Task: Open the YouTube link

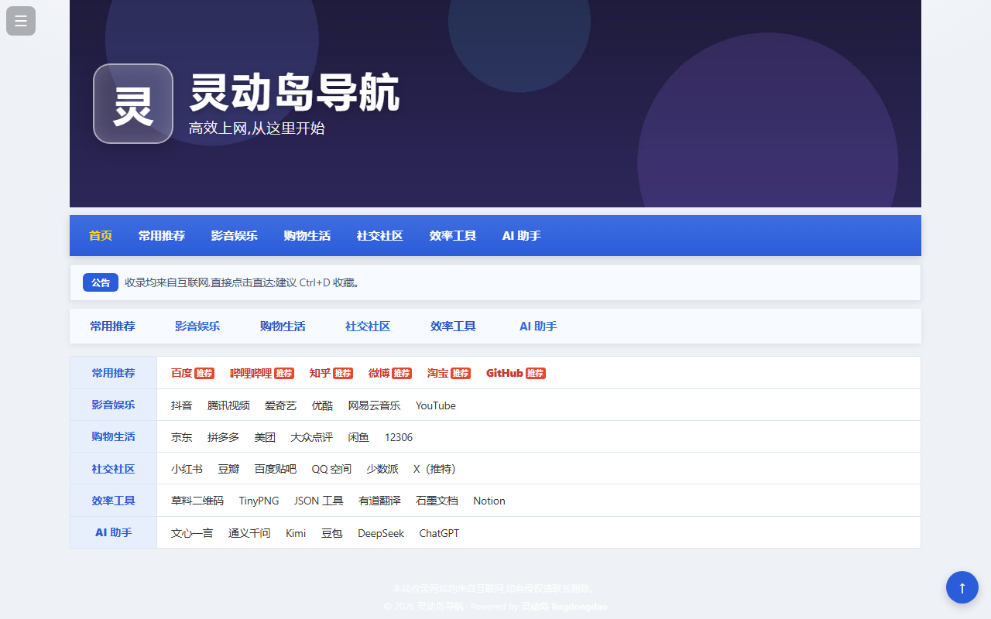Action: click(436, 405)
